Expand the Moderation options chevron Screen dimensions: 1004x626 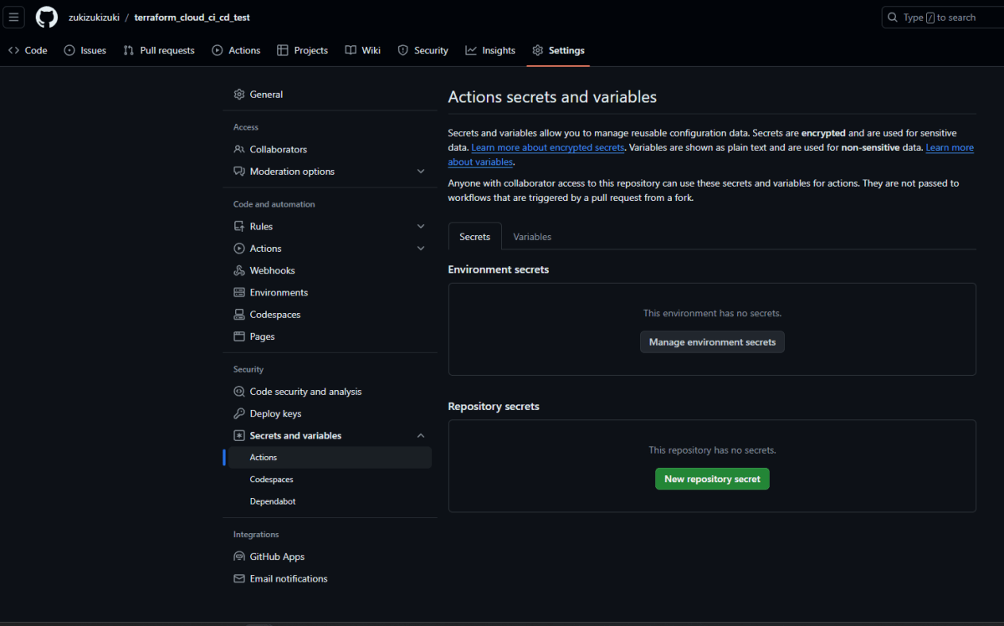(x=421, y=172)
